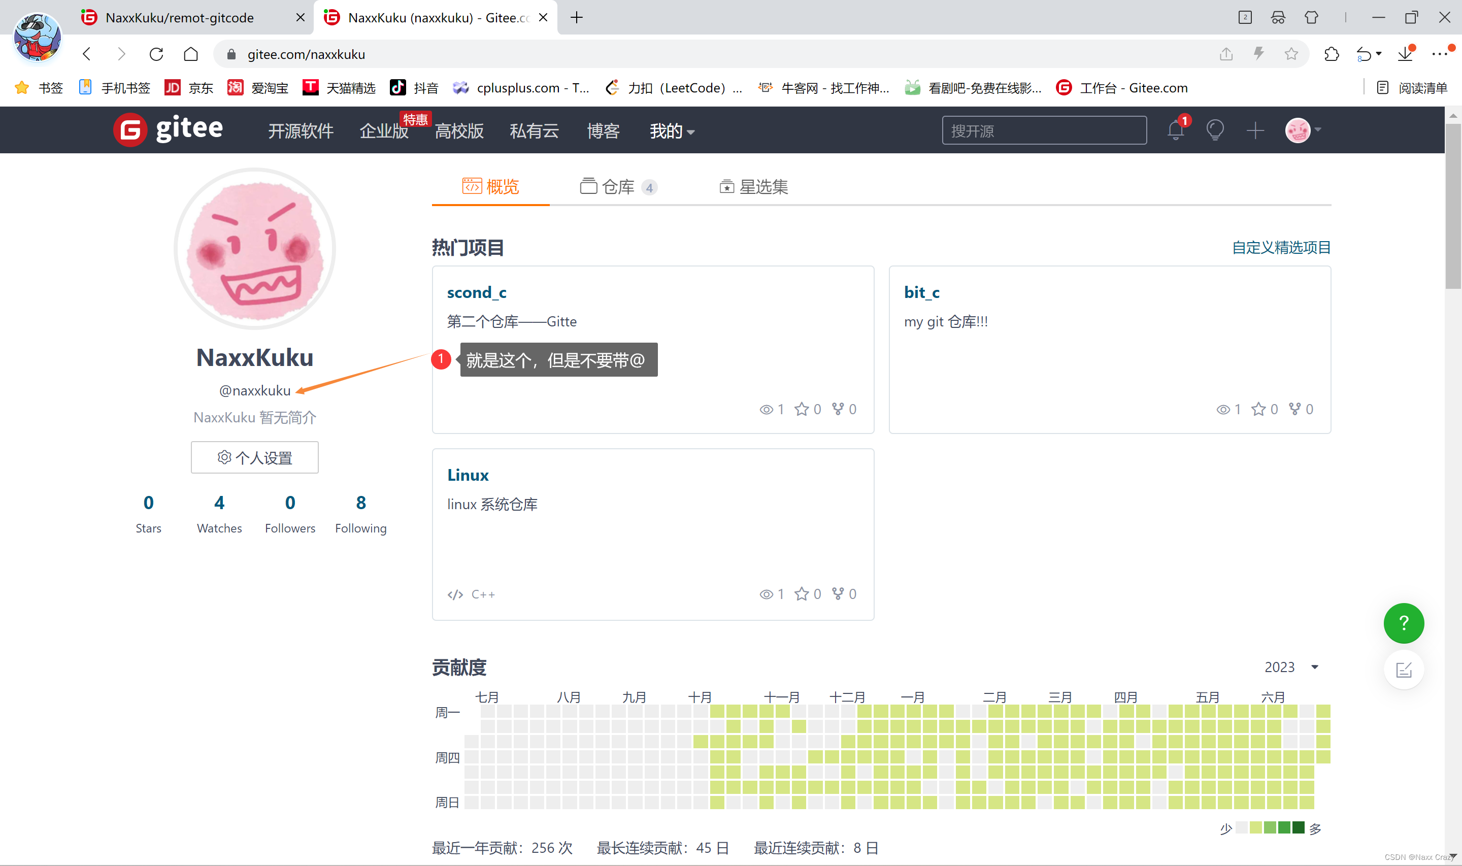Click the lightbulb suggestions icon in the navbar
The height and width of the screenshot is (866, 1462).
[x=1215, y=129]
